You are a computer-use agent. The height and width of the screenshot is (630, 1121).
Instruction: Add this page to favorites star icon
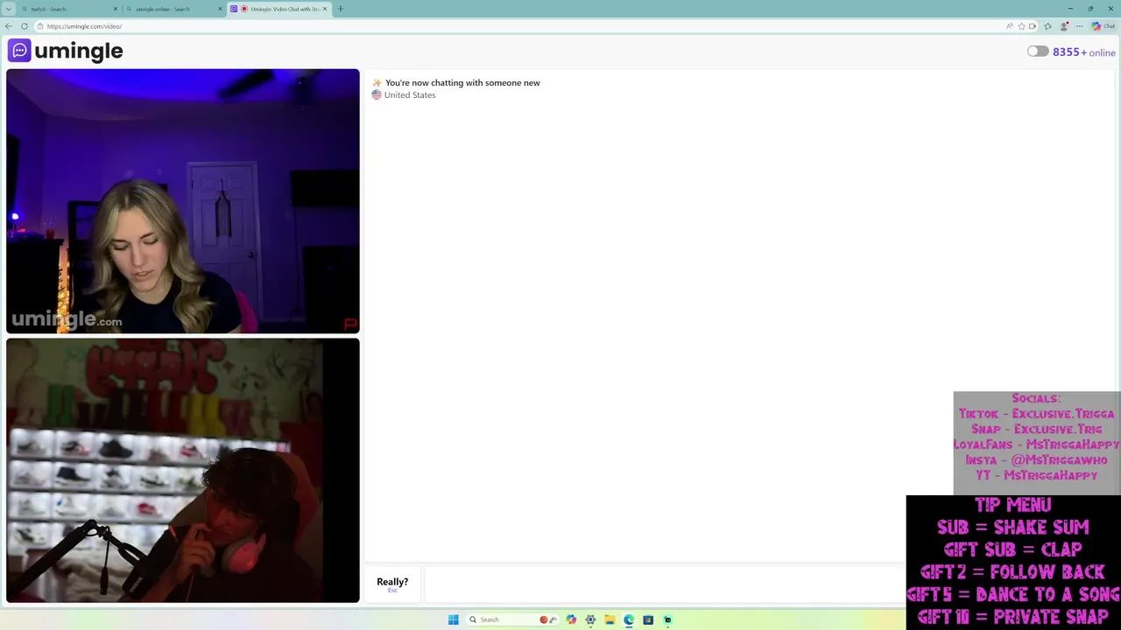[x=1021, y=26]
